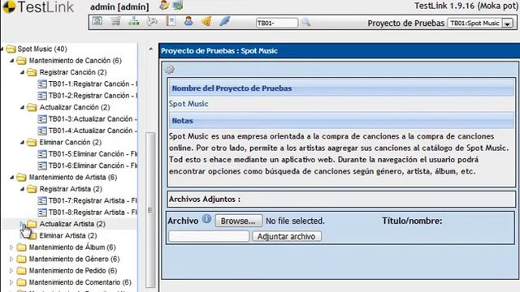Image resolution: width=520 pixels, height=292 pixels.
Task: Click test case icon for TB01-4
Action: point(42,131)
